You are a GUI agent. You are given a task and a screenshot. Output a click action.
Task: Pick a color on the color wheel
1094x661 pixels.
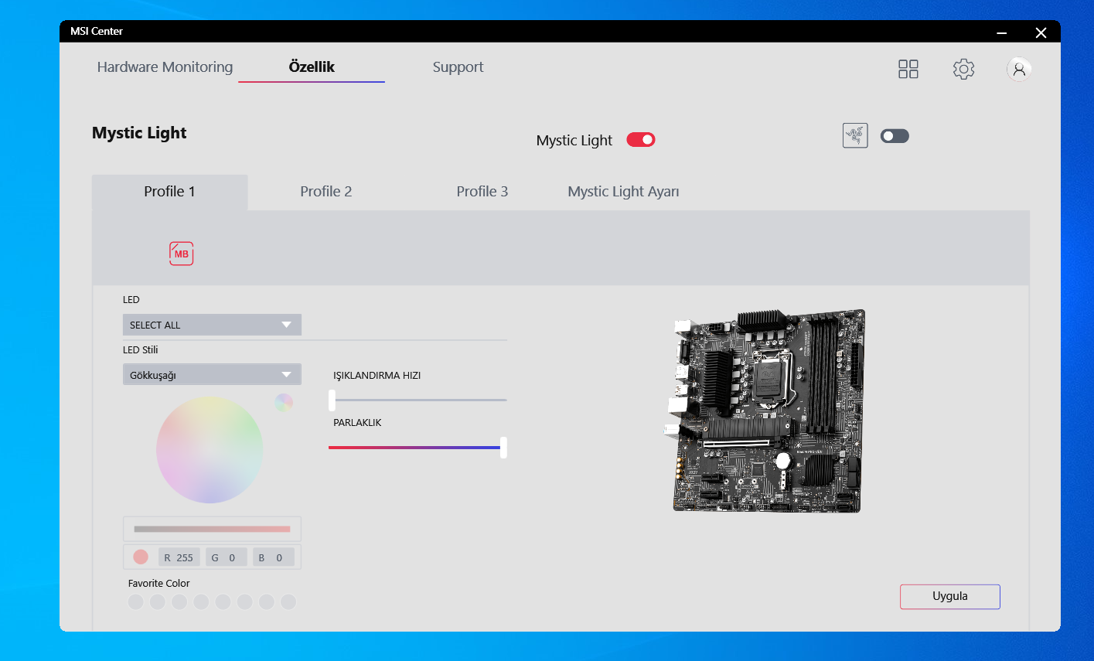click(210, 450)
